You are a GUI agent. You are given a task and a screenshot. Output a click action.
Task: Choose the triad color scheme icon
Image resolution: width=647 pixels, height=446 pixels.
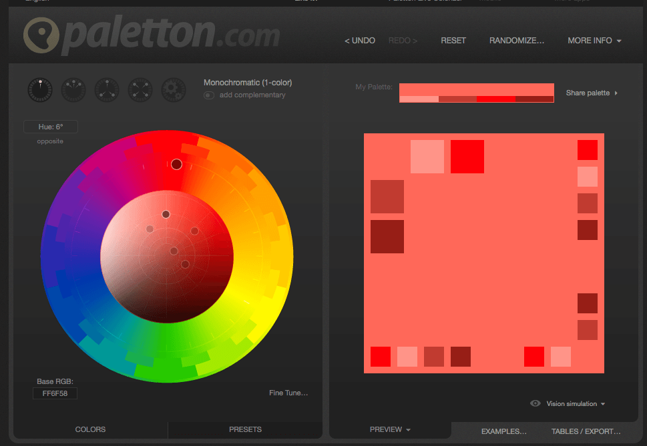click(x=106, y=89)
